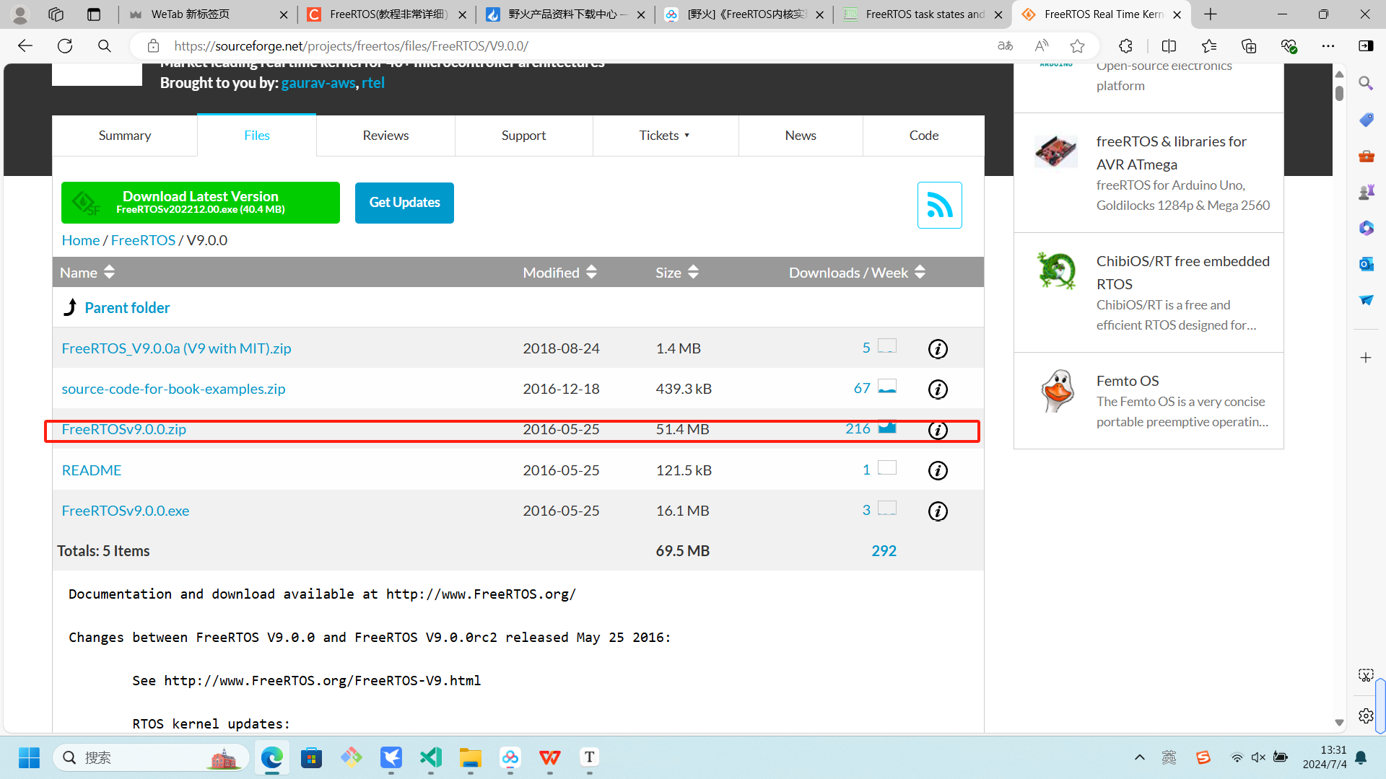1386x779 pixels.
Task: Switch to the Reviews tab
Action: point(385,136)
